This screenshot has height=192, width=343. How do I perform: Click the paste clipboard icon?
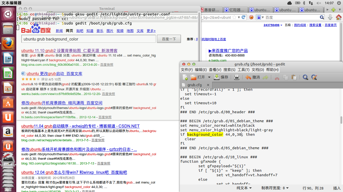(294, 77)
